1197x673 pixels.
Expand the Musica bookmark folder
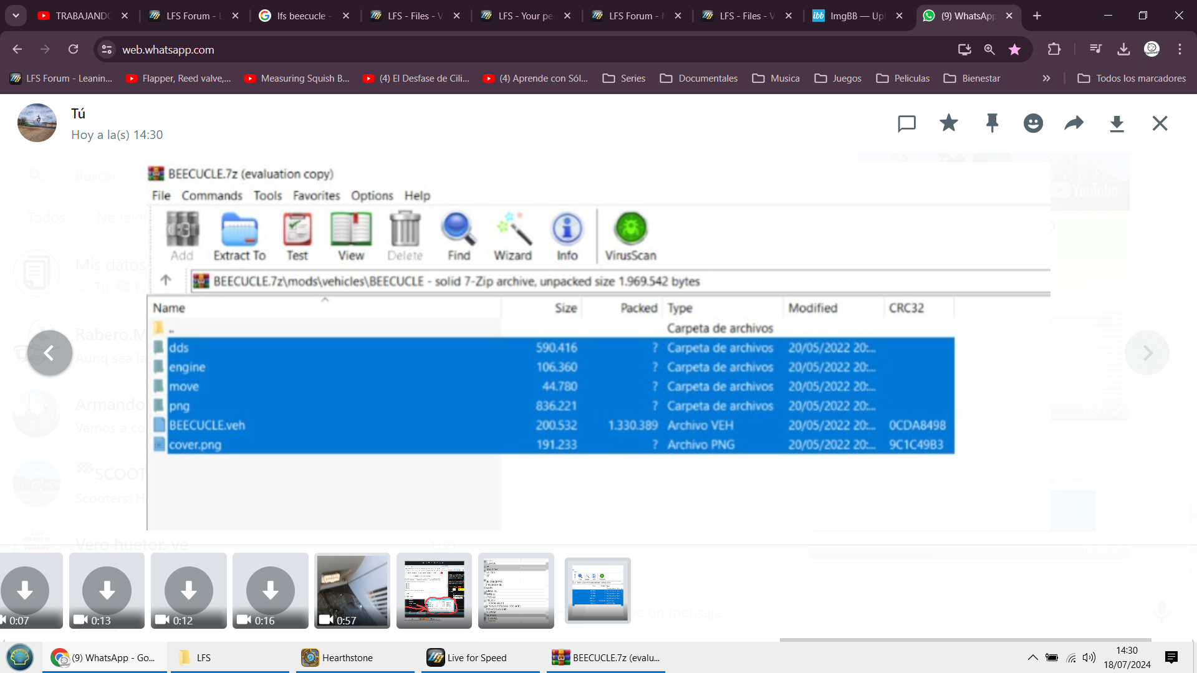tap(776, 78)
